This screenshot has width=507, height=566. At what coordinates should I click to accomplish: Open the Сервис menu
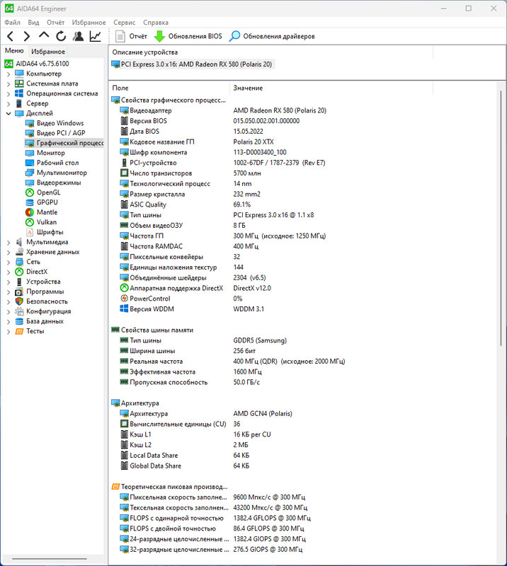click(125, 23)
